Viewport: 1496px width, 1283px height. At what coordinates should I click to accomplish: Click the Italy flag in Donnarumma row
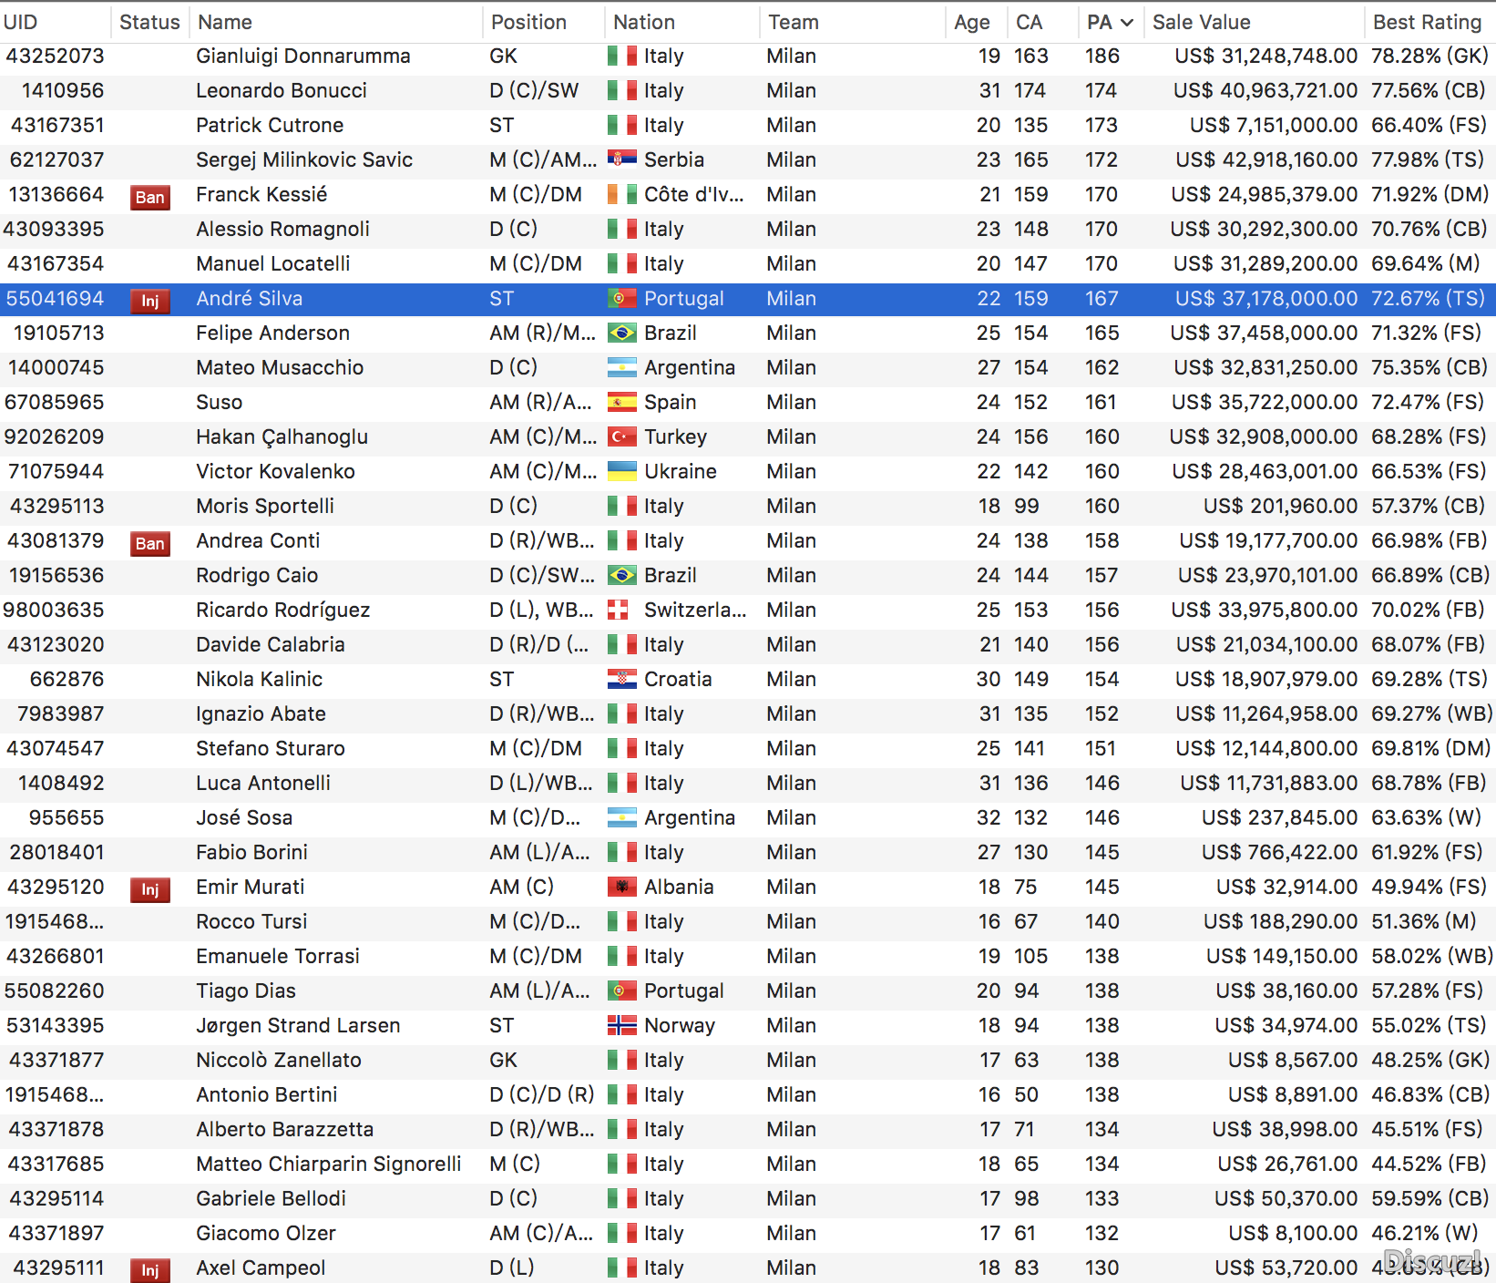(622, 56)
